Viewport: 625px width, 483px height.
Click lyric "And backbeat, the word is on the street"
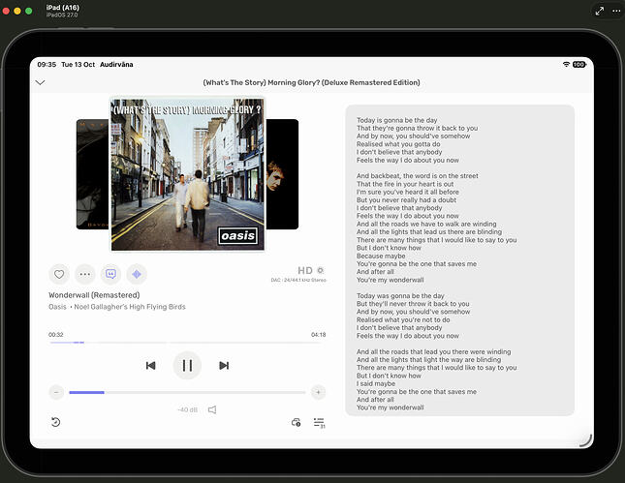418,175
